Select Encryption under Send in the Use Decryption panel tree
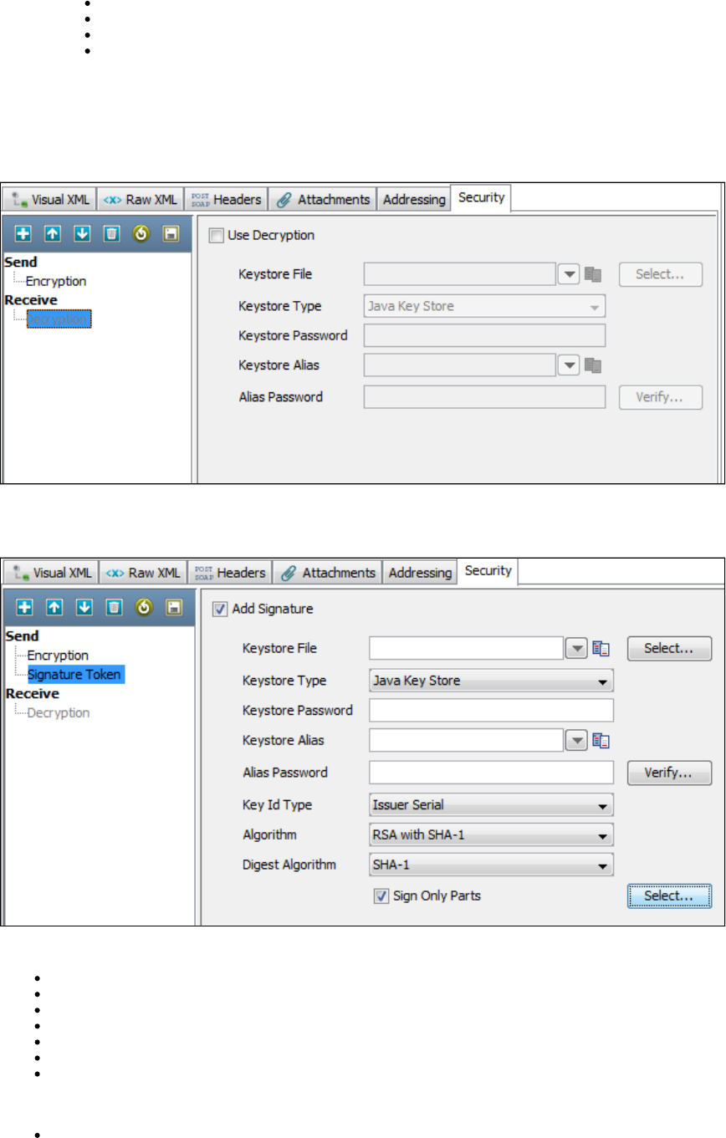 (56, 281)
